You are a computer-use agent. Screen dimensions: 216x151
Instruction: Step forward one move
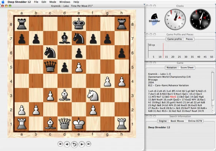82,144
